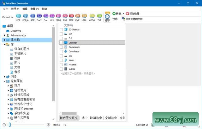Tick the 3D Objects checkbox
This screenshot has height=129, width=202.
point(61,30)
